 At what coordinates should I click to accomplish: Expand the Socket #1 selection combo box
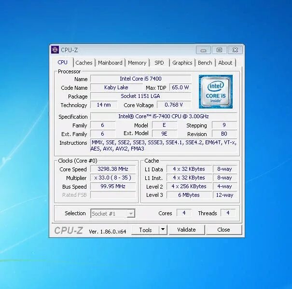pyautogui.click(x=112, y=213)
